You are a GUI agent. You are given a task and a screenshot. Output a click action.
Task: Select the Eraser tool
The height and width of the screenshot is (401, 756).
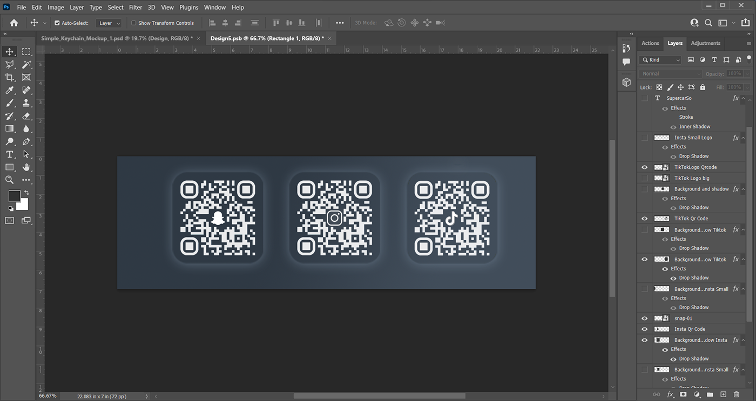(x=26, y=116)
